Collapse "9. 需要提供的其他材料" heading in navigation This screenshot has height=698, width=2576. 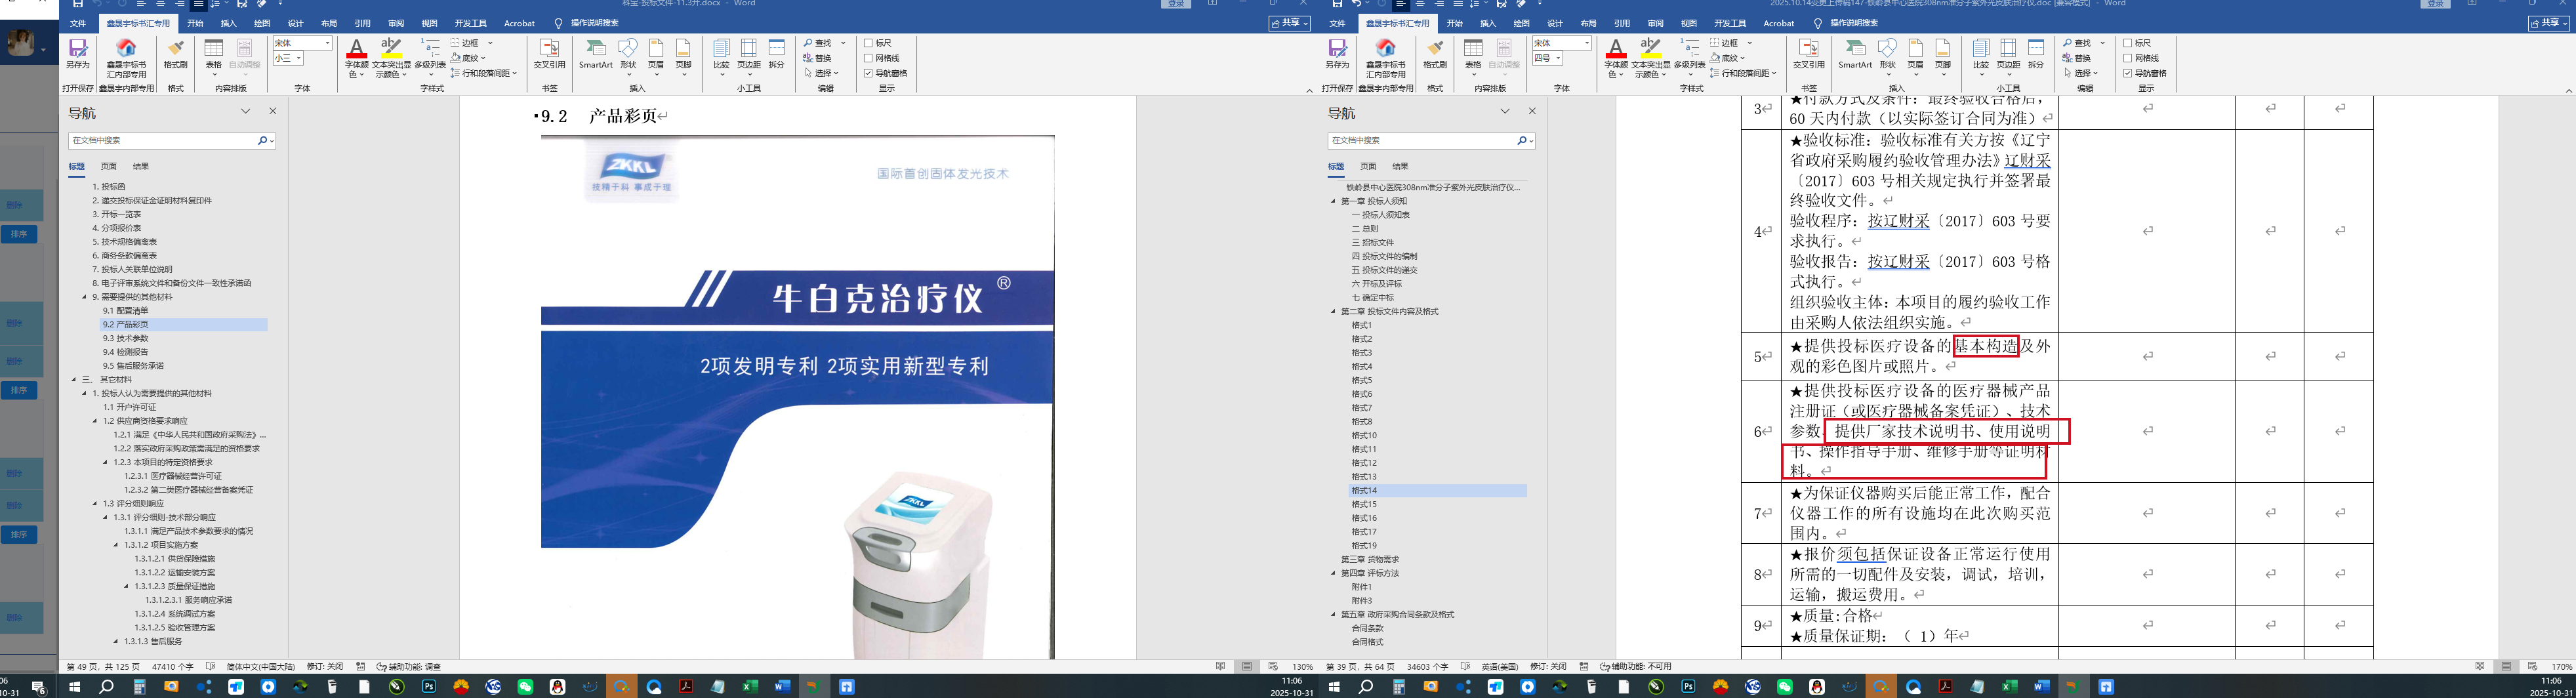click(x=85, y=297)
